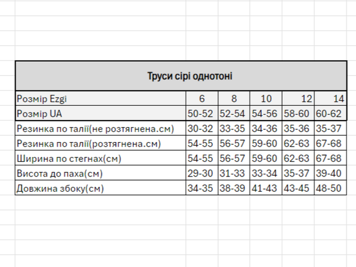Select the cell containing 34-36

coord(266,129)
